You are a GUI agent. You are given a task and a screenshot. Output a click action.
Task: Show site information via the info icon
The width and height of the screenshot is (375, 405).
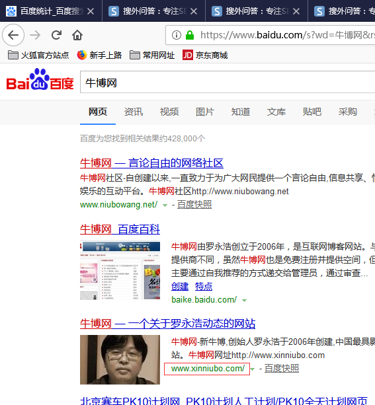[177, 35]
